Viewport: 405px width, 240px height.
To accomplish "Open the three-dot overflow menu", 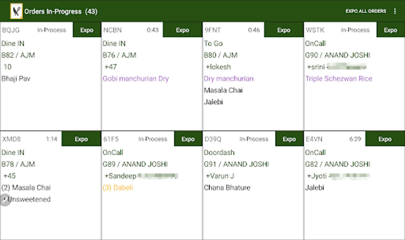I will pos(395,11).
